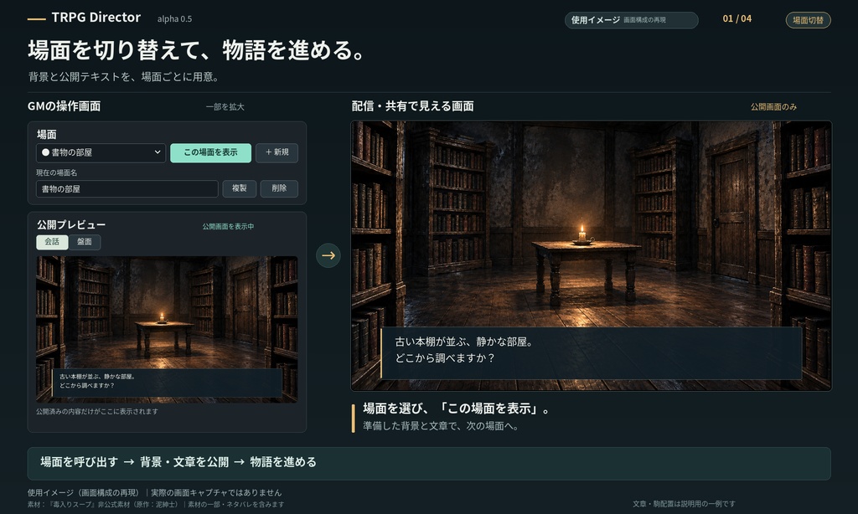Click the dialogue box text 古い本棚が並ぶ in the large view
This screenshot has height=514, width=858.
[464, 342]
